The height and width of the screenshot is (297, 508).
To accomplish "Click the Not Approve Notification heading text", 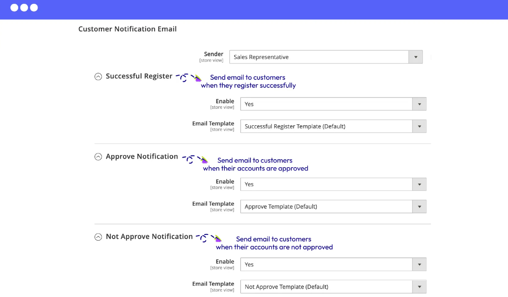I will [x=149, y=237].
